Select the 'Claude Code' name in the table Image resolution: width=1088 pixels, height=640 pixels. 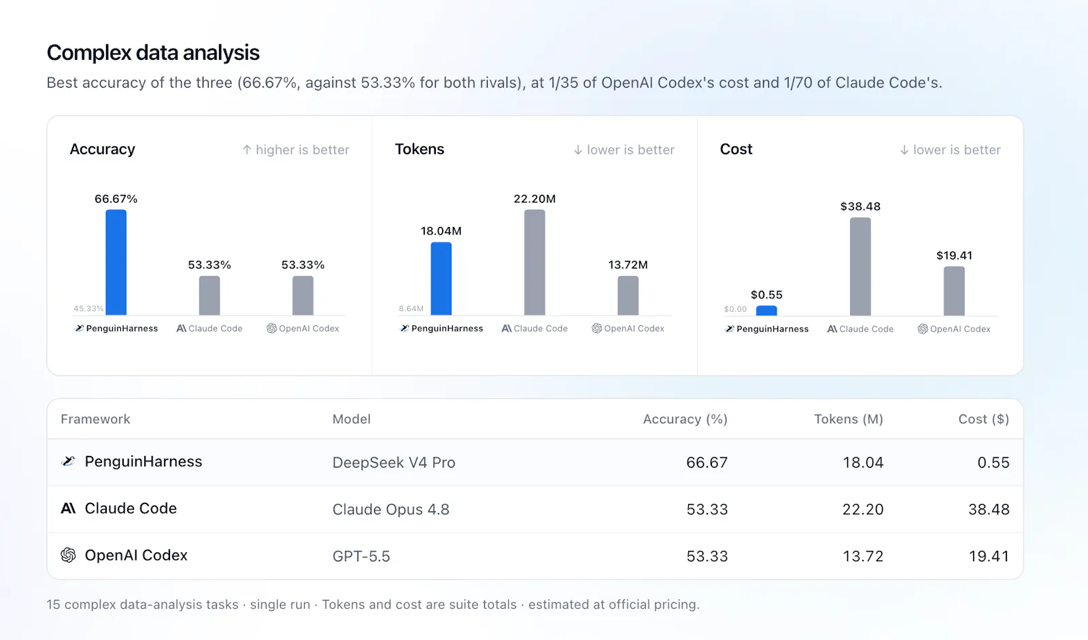[131, 508]
